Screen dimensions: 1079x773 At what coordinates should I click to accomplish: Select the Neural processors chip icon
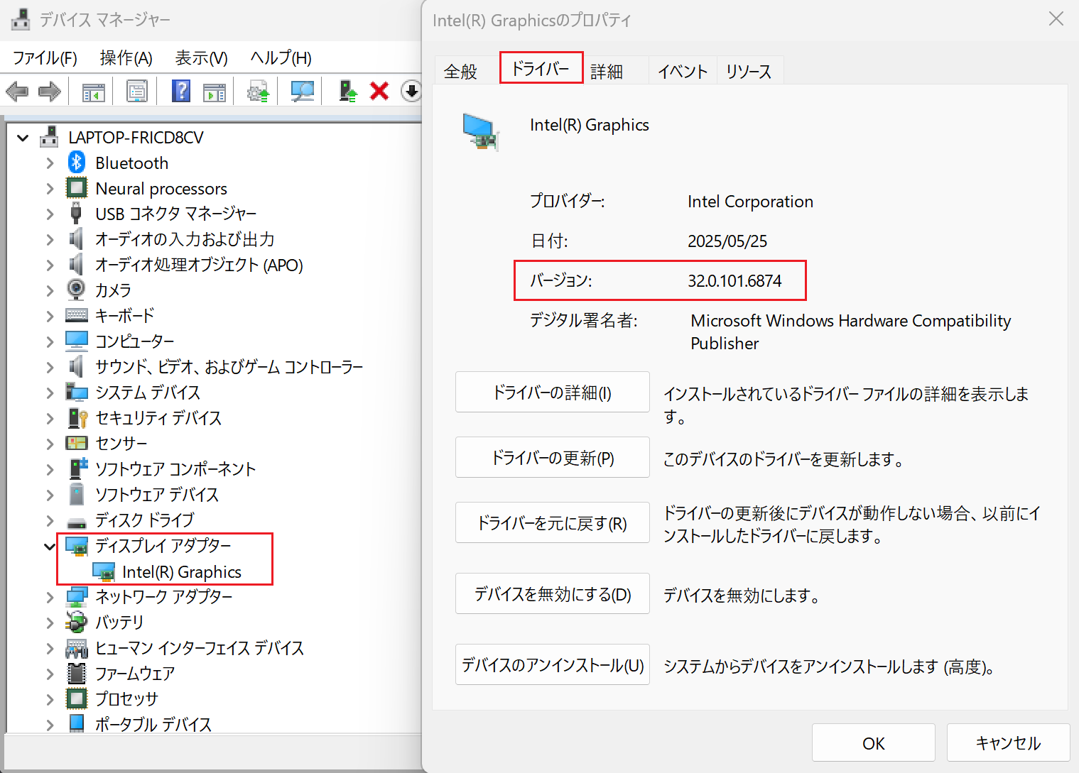click(x=77, y=188)
